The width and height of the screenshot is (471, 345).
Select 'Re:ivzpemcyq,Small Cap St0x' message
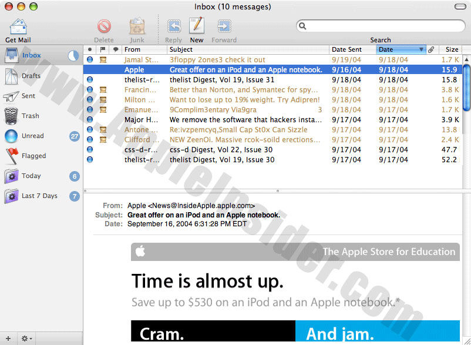(272, 129)
